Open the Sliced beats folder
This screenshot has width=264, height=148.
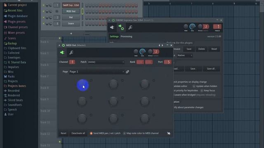pyautogui.click(x=13, y=100)
